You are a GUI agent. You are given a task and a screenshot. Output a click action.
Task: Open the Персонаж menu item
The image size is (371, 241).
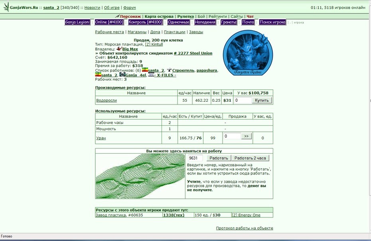tap(130, 16)
